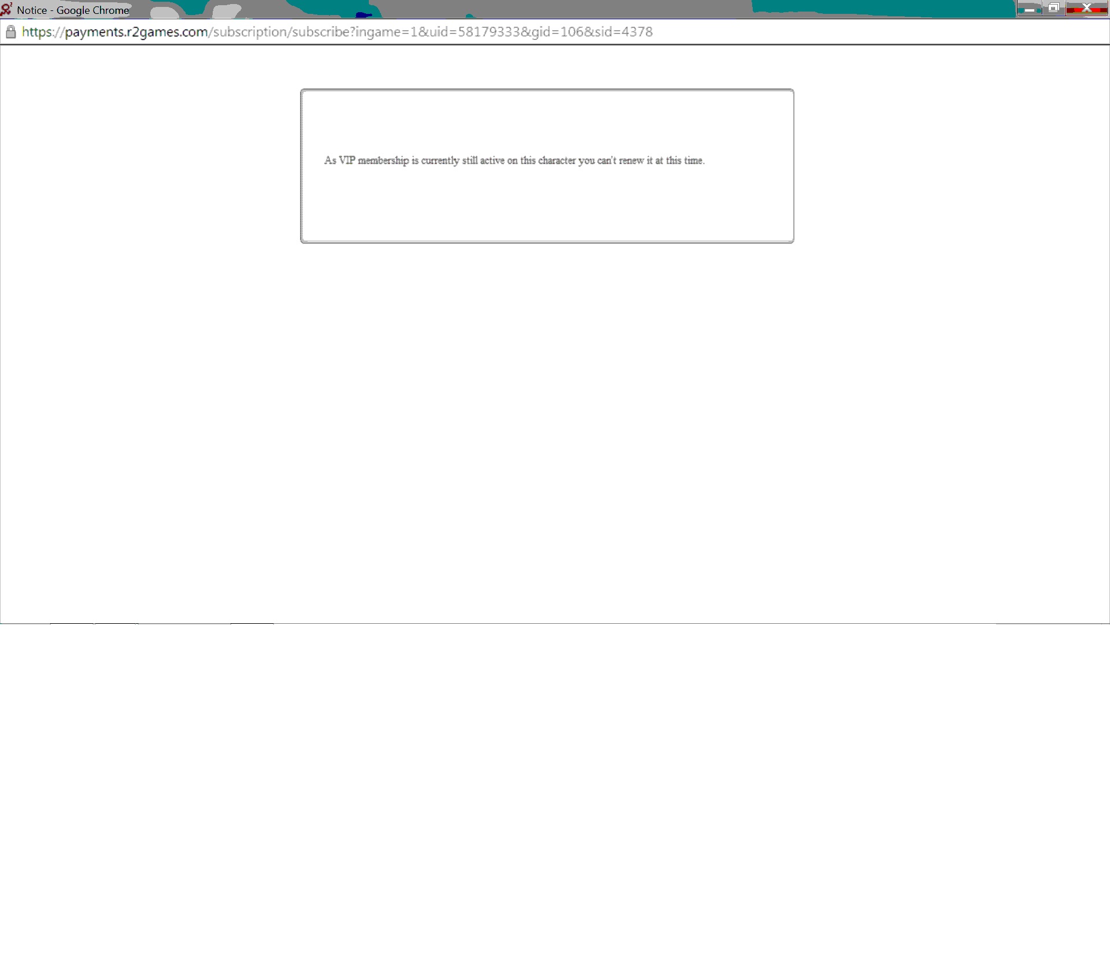Click the 'Notice - Google Chrome' title text
Viewport: 1110px width, 962px height.
coord(73,10)
